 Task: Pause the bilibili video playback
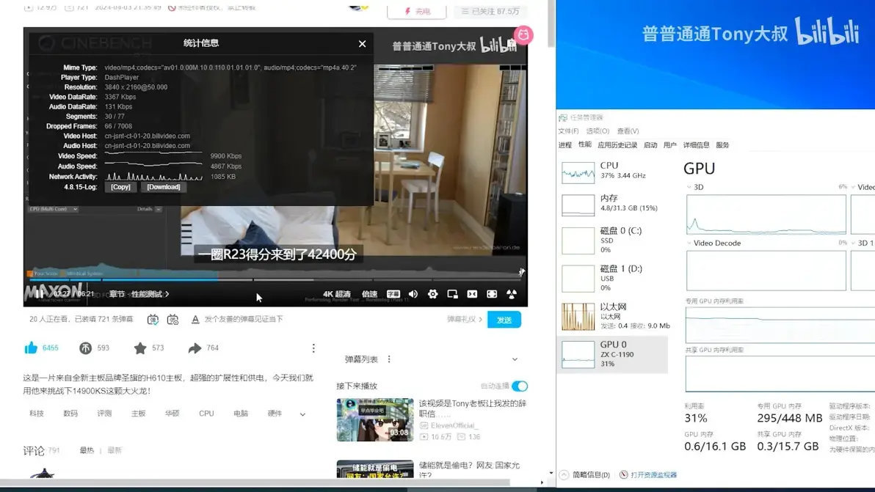pyautogui.click(x=39, y=293)
